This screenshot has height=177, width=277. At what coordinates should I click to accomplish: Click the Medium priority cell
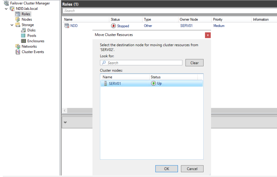point(219,26)
